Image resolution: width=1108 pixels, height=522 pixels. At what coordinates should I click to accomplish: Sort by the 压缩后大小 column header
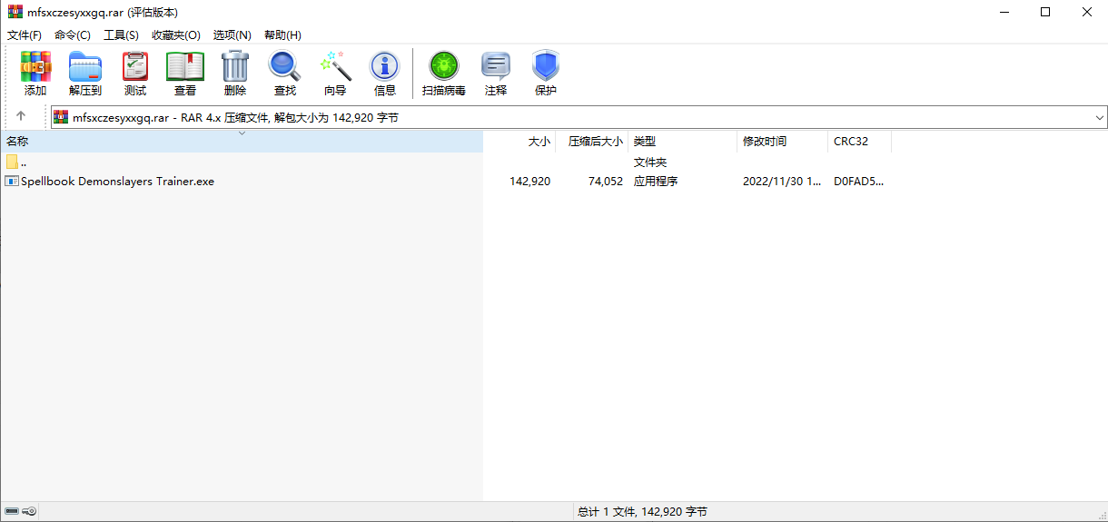coord(592,142)
